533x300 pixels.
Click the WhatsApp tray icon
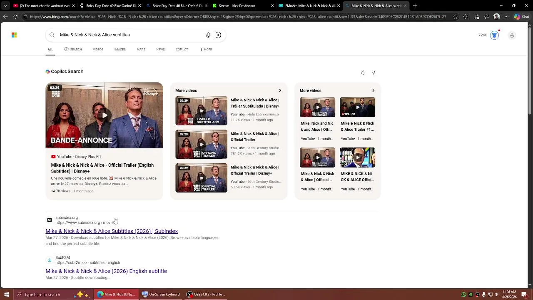(464, 295)
